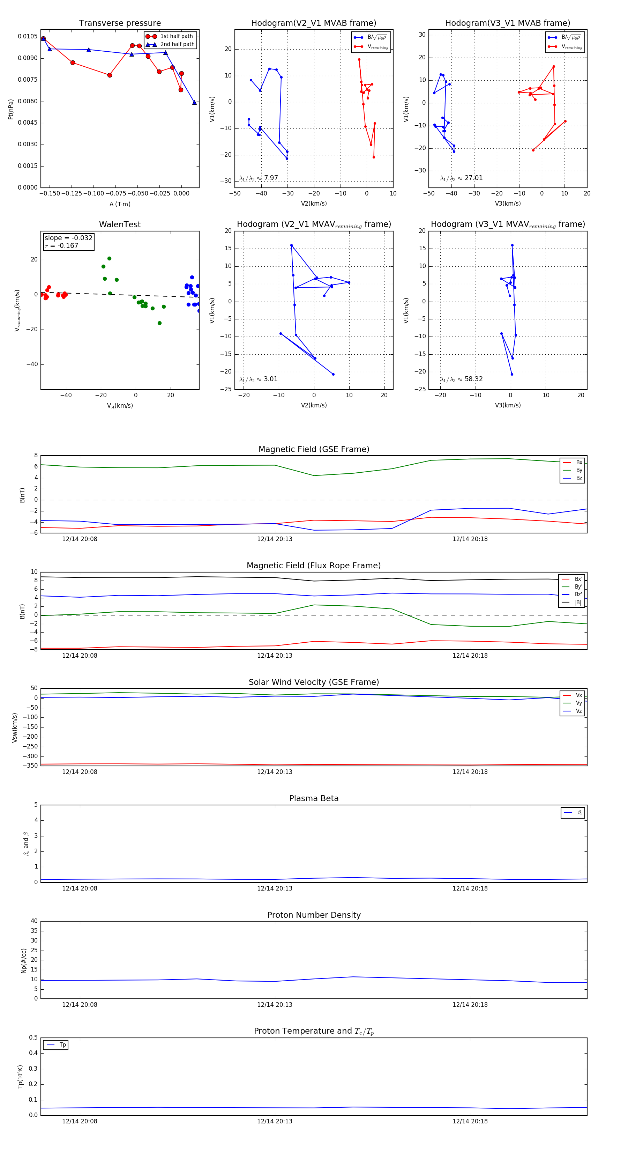Click the 'Hodogram(V3_V1 MVAB frame)' title
The width and height of the screenshot is (628, 1152).
coord(508,23)
